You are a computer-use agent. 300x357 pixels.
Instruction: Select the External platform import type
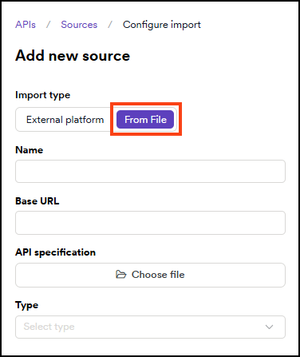coord(65,120)
